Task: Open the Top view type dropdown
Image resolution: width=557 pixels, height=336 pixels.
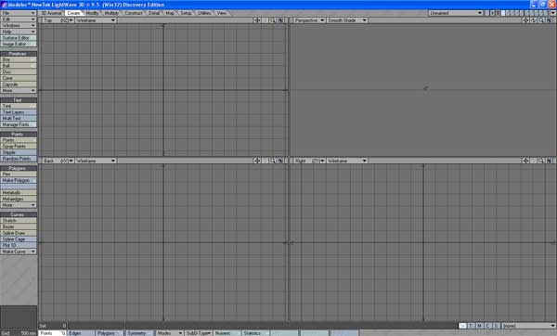Action: click(x=58, y=20)
